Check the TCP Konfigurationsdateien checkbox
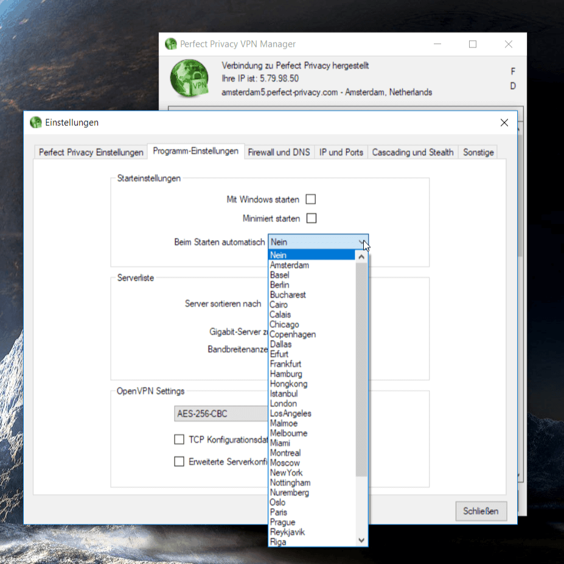The image size is (564, 564). (179, 439)
